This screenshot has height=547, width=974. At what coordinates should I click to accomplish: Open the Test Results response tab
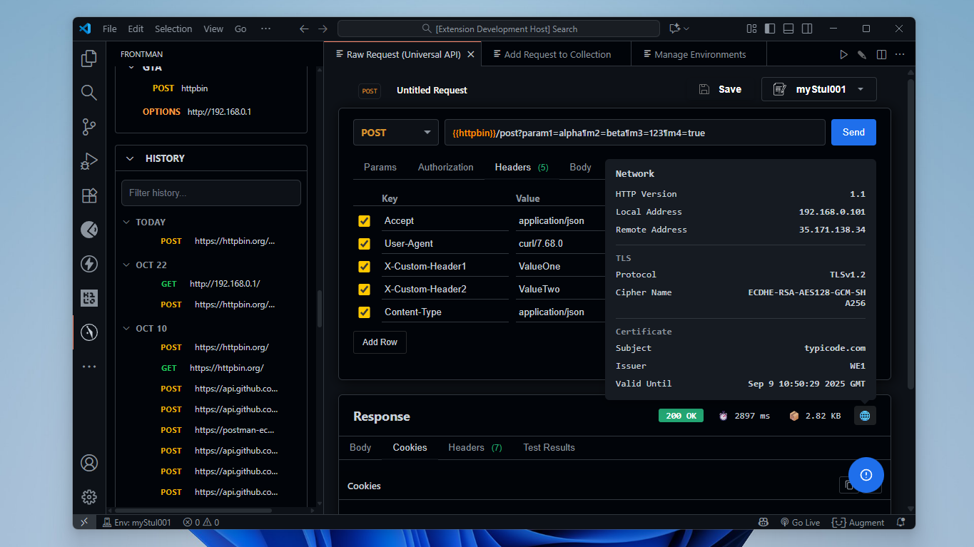[549, 447]
